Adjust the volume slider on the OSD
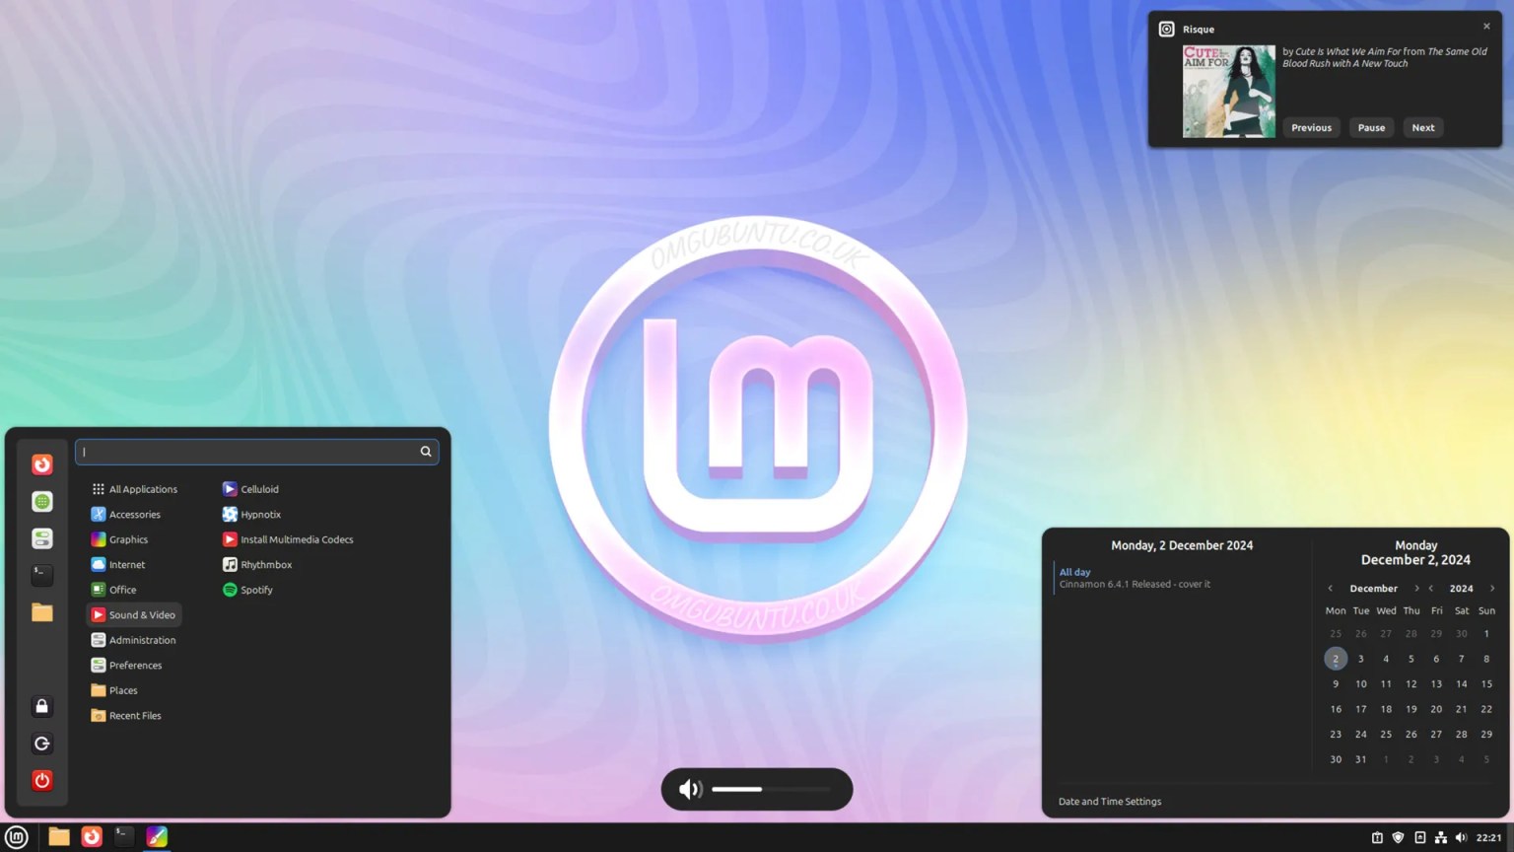The height and width of the screenshot is (852, 1514). click(771, 789)
